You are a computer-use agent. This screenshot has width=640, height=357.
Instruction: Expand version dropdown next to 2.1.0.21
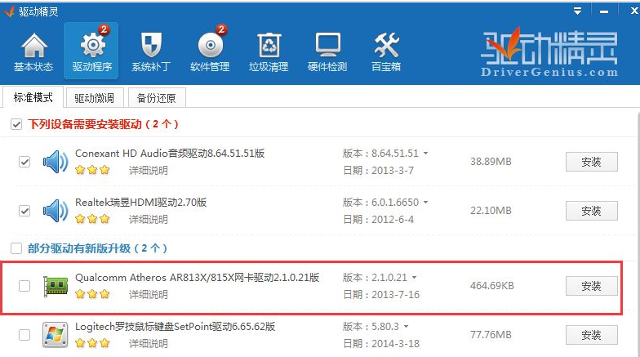pyautogui.click(x=415, y=278)
